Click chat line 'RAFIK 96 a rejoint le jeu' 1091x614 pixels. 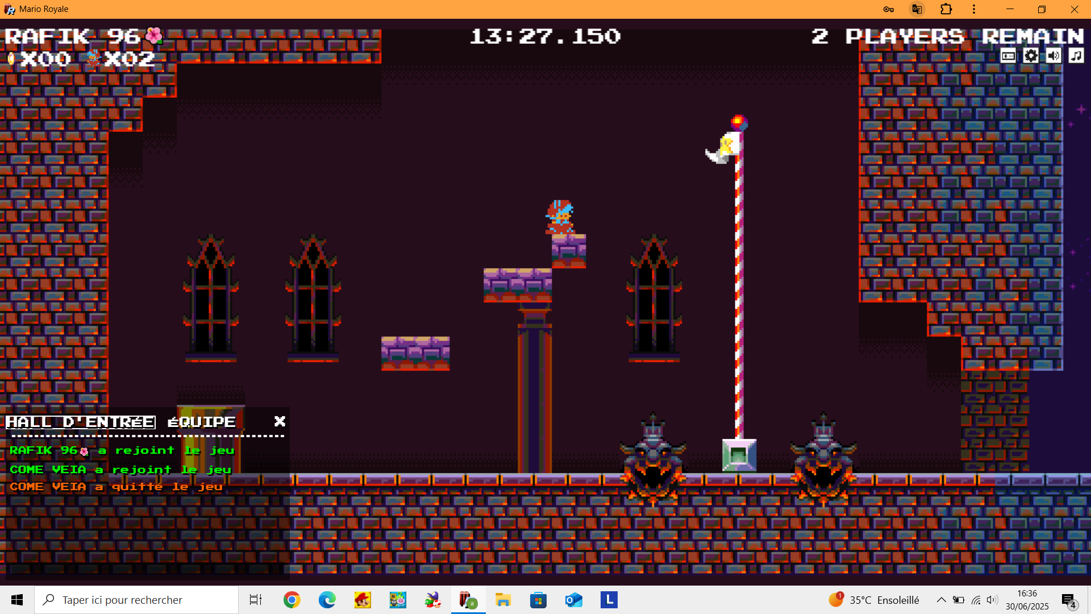[x=122, y=450]
